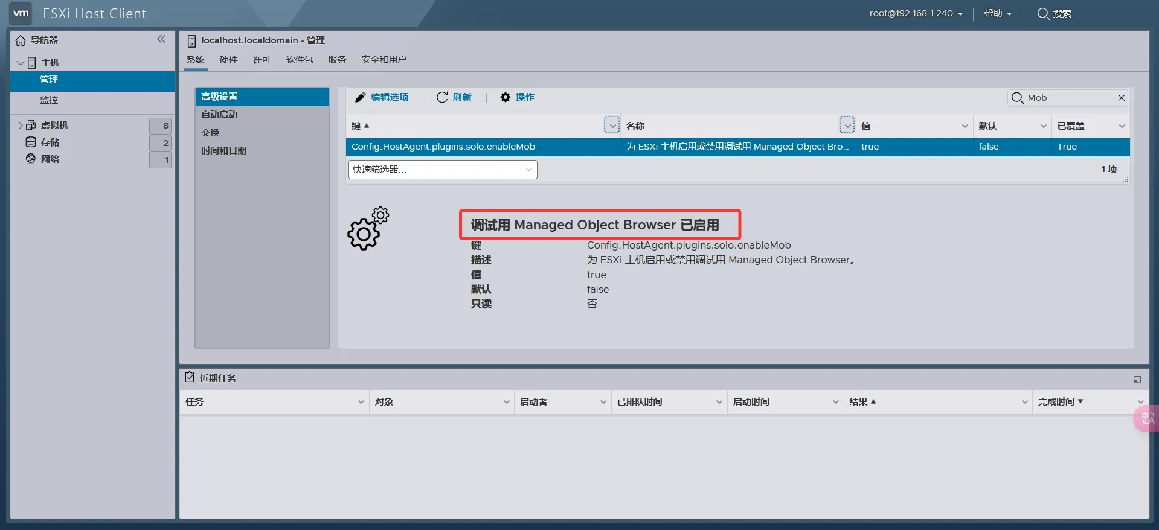Viewport: 1159px width, 530px height.
Task: Open the 对象 column dropdown arrow
Action: 507,402
